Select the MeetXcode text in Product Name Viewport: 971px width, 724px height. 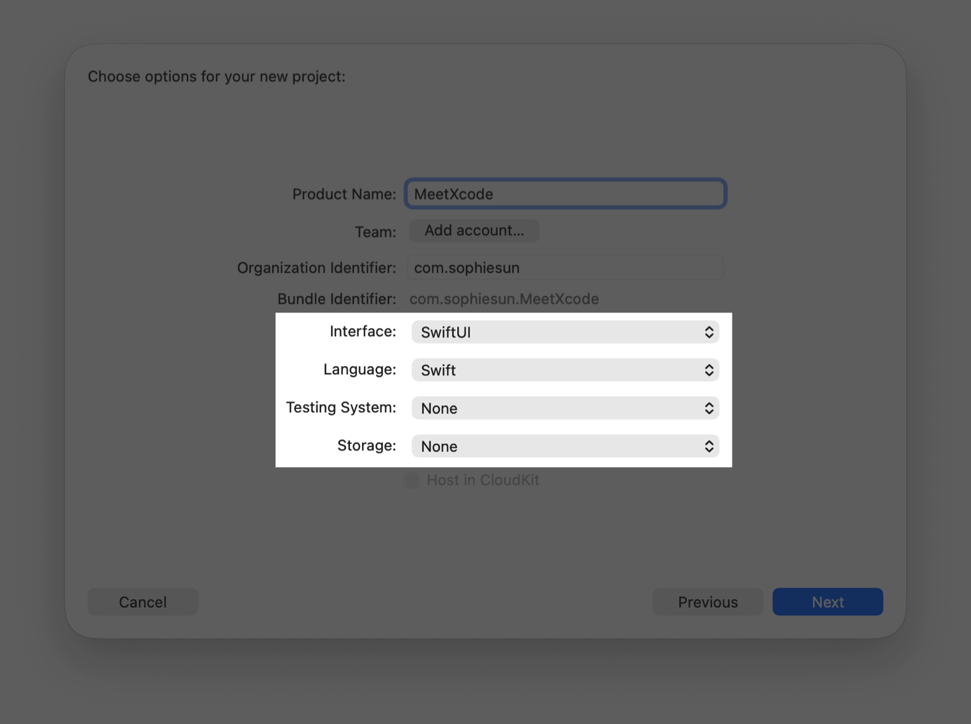(x=453, y=194)
